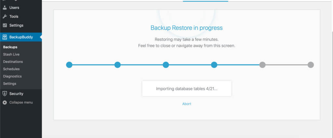Abort the backup restore
The height and width of the screenshot is (138, 333).
pyautogui.click(x=187, y=104)
